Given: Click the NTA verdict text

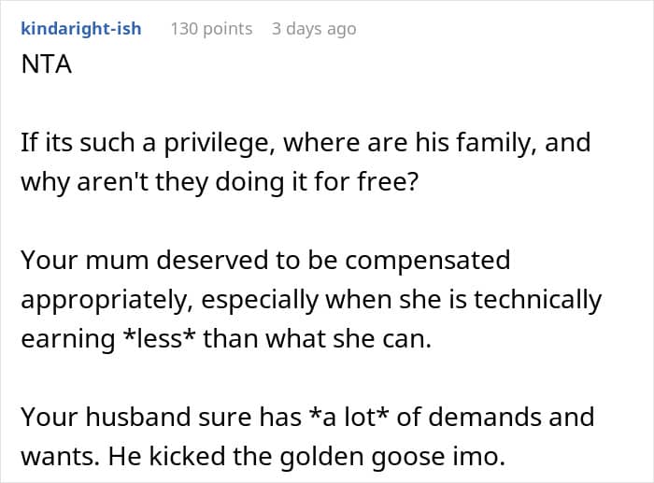Looking at the screenshot, I should pyautogui.click(x=44, y=66).
